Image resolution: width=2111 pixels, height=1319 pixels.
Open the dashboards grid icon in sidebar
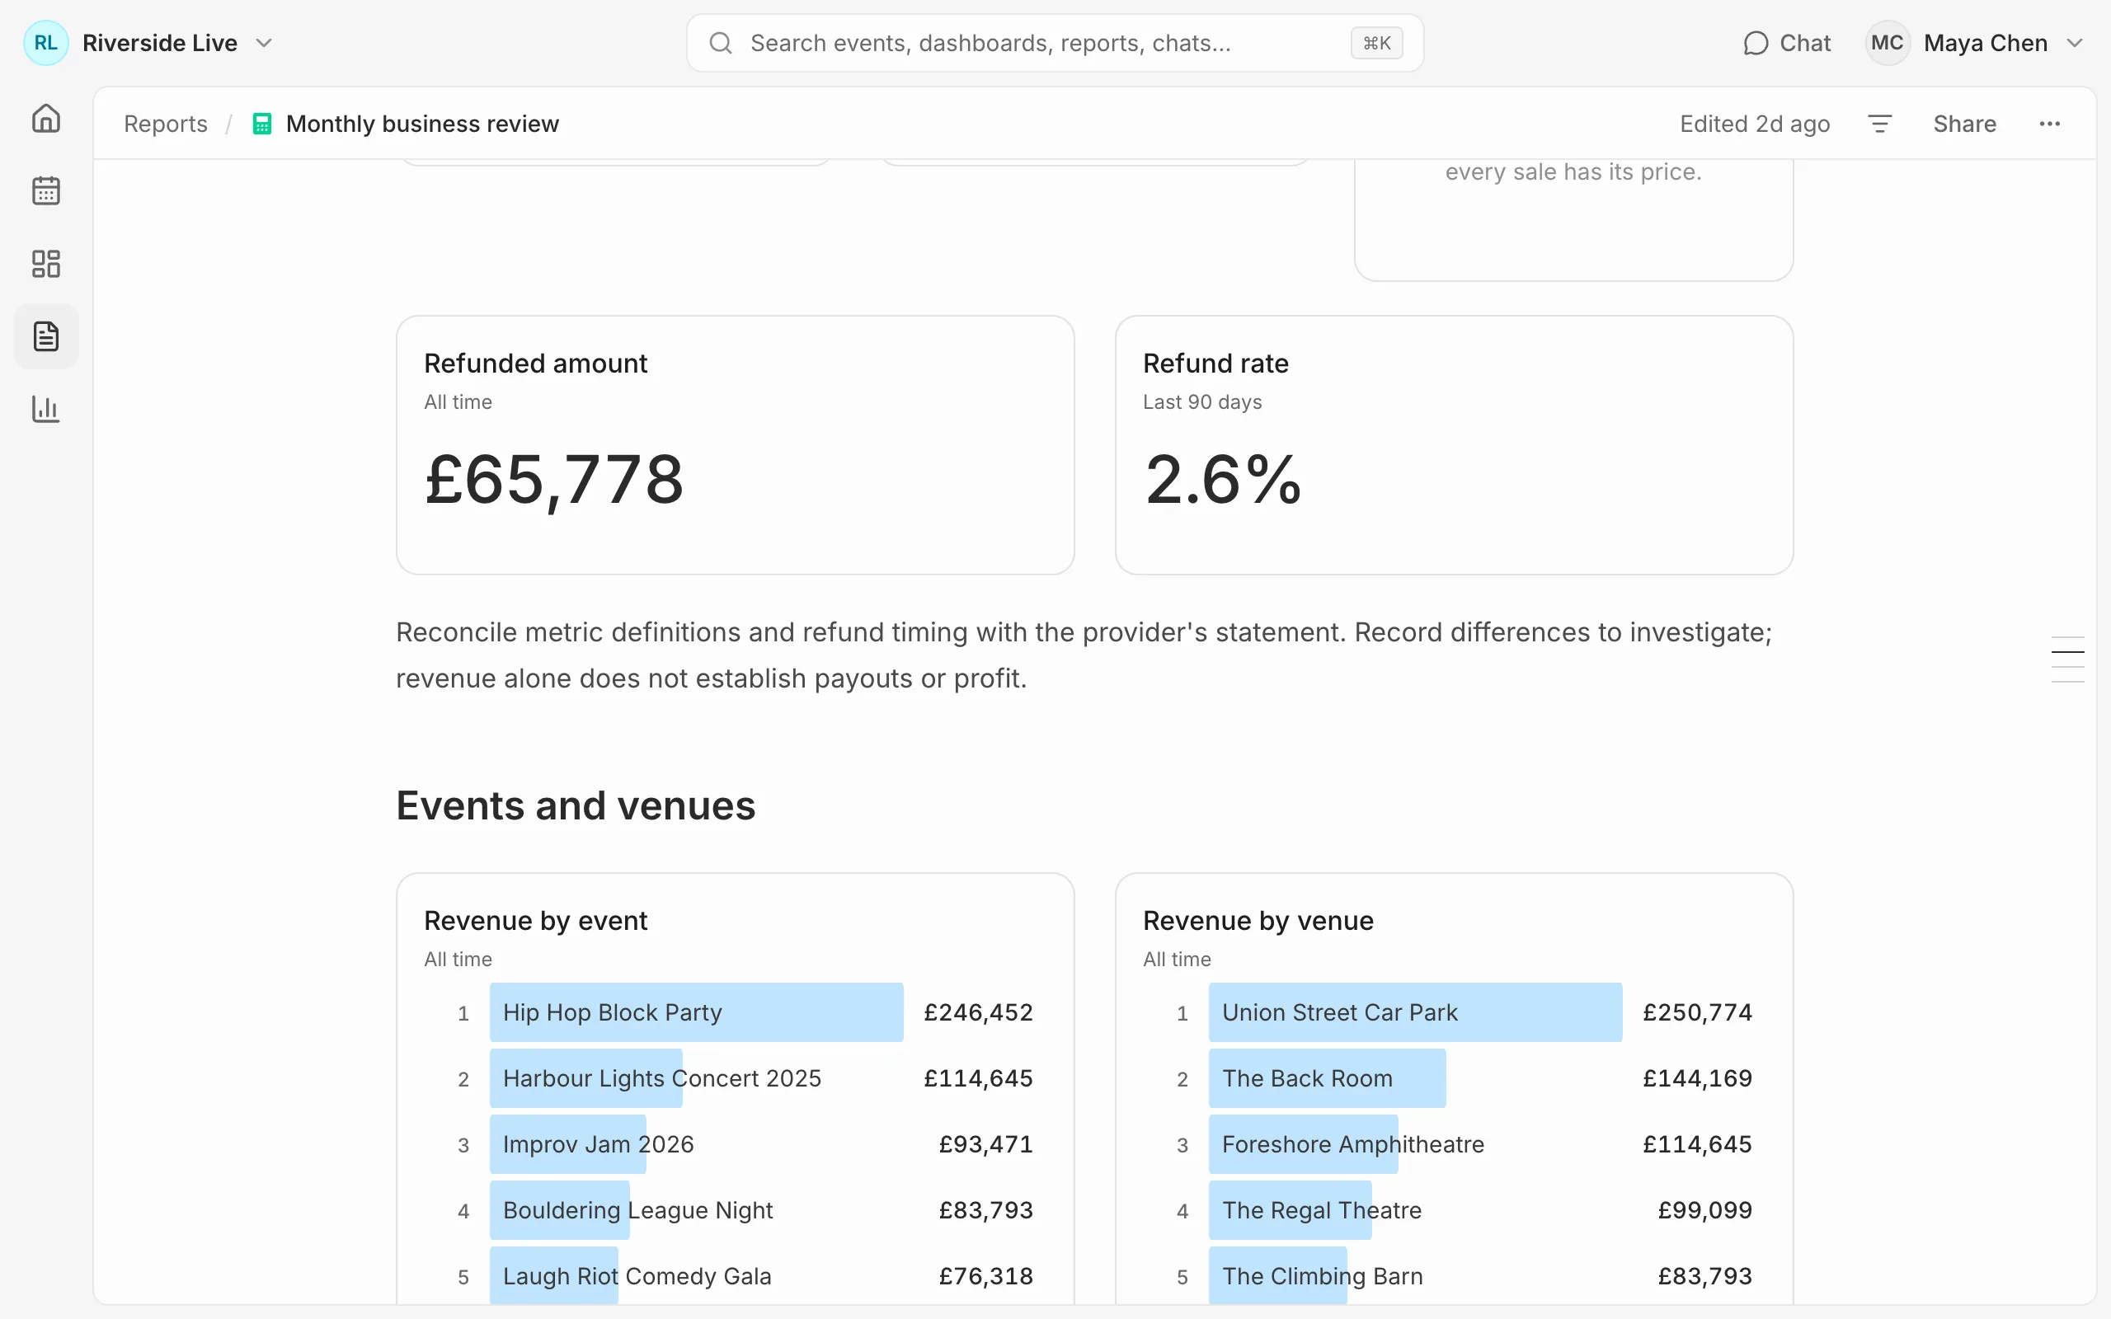point(45,264)
